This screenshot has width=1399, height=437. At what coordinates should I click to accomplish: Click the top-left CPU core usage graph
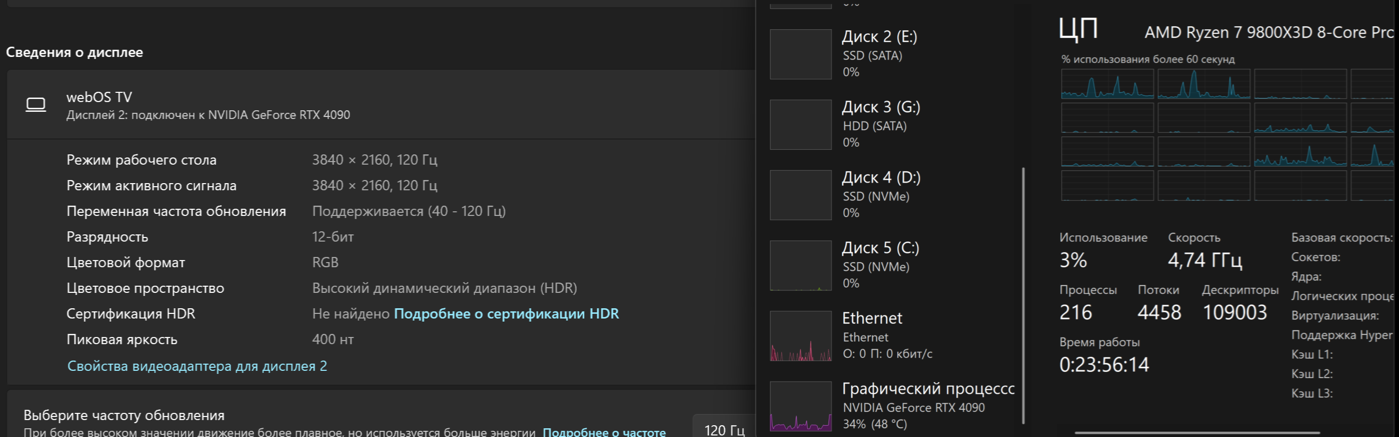1107,84
